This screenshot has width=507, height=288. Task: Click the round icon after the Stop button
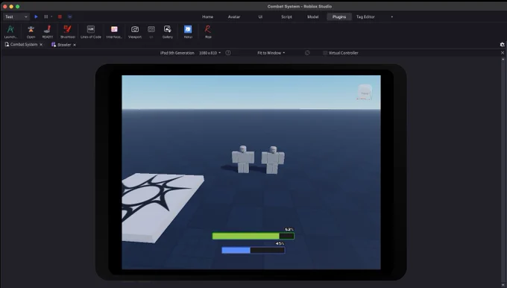70,16
